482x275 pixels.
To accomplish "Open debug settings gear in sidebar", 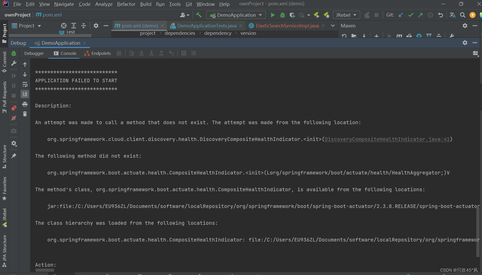I will (x=14, y=143).
